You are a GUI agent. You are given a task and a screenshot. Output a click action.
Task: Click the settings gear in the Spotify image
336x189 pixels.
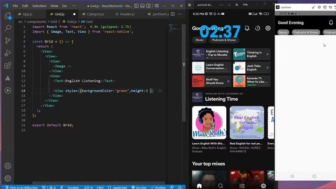coord(268,28)
